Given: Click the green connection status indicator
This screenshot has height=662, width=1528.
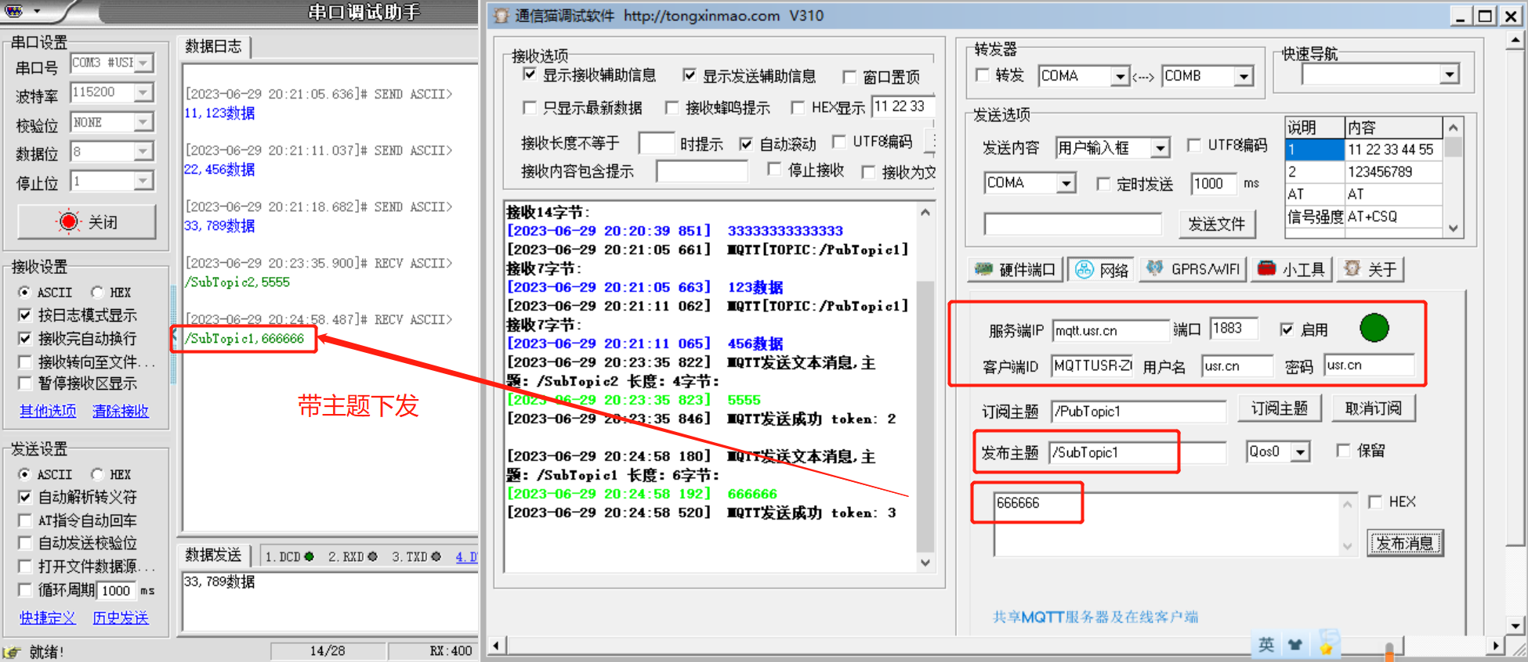Looking at the screenshot, I should 1374,328.
